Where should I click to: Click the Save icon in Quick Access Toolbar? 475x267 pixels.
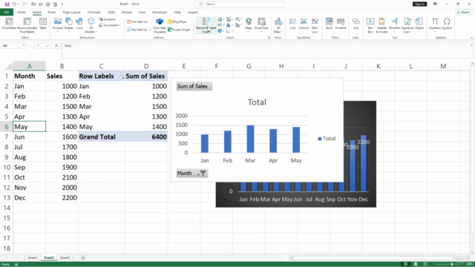7,4
